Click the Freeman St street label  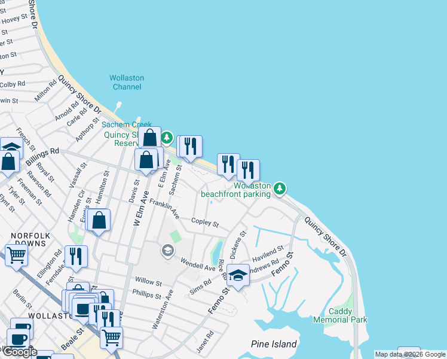(29, 192)
